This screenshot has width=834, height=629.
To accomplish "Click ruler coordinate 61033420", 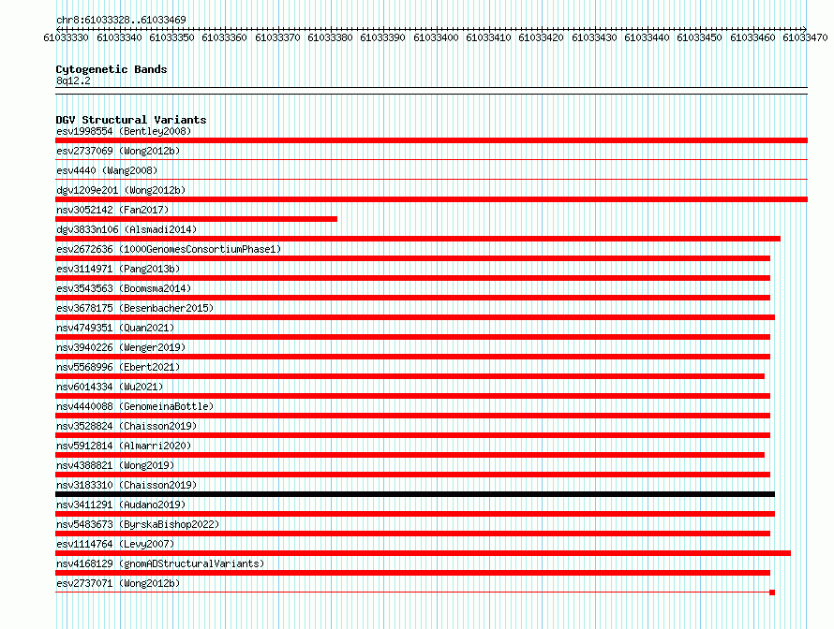I will (542, 37).
